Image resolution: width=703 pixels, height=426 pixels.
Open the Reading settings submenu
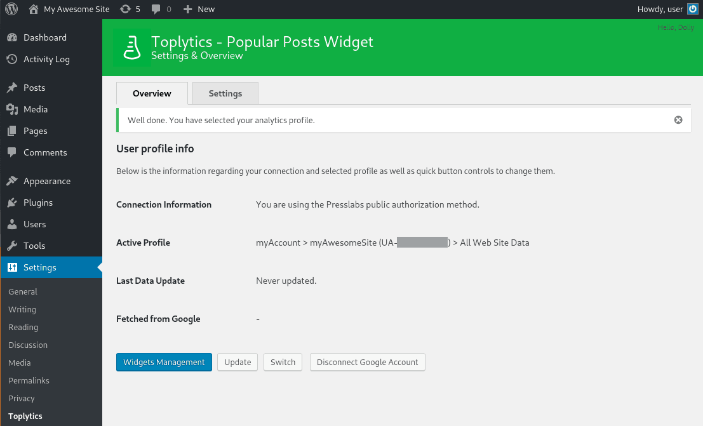[23, 328]
